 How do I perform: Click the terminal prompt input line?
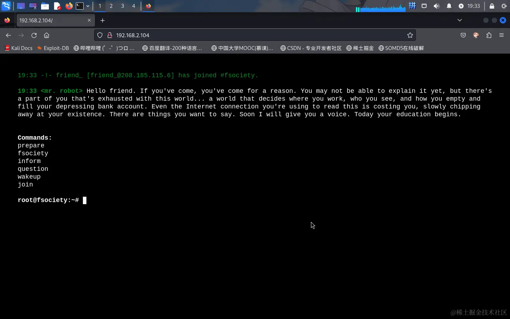pyautogui.click(x=52, y=200)
